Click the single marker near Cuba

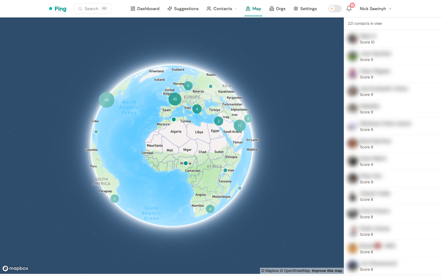tap(96, 132)
